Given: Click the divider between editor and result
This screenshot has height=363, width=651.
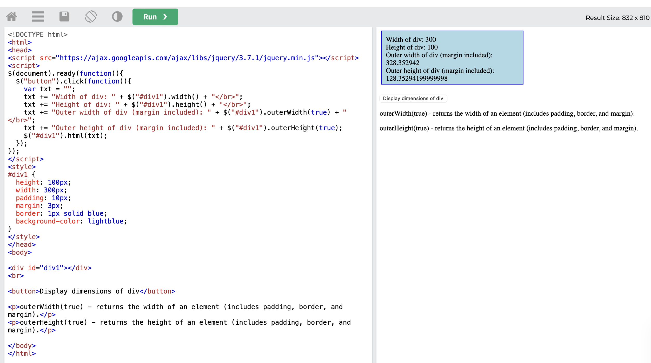Looking at the screenshot, I should pyautogui.click(x=374, y=194).
